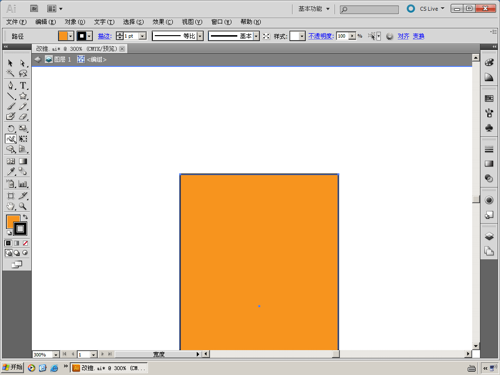
Task: Click the 对齐 align link
Action: (x=403, y=36)
